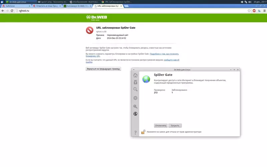Viewport: 267px width, 167px height.
Task: Select the key license icon in sidebar
Action: click(x=136, y=107)
